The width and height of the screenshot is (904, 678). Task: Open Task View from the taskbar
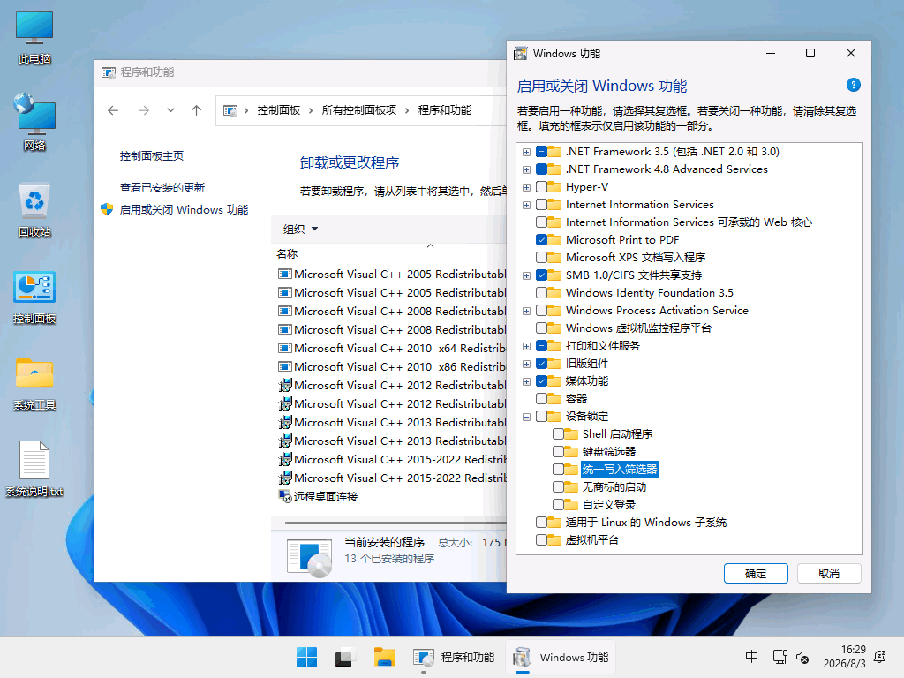(x=345, y=657)
